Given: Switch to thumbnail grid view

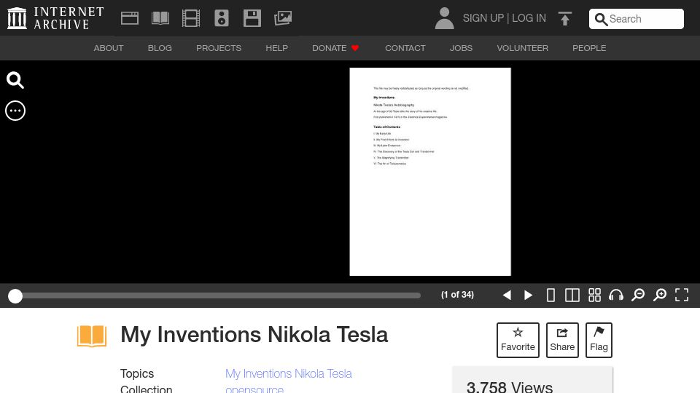Looking at the screenshot, I should [x=595, y=295].
